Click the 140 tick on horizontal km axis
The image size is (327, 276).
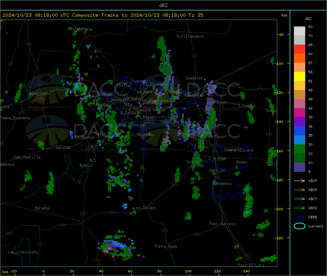[246, 271]
